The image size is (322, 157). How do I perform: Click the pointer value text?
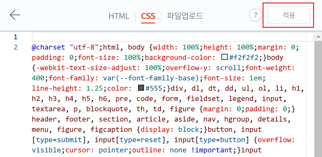click(114, 150)
